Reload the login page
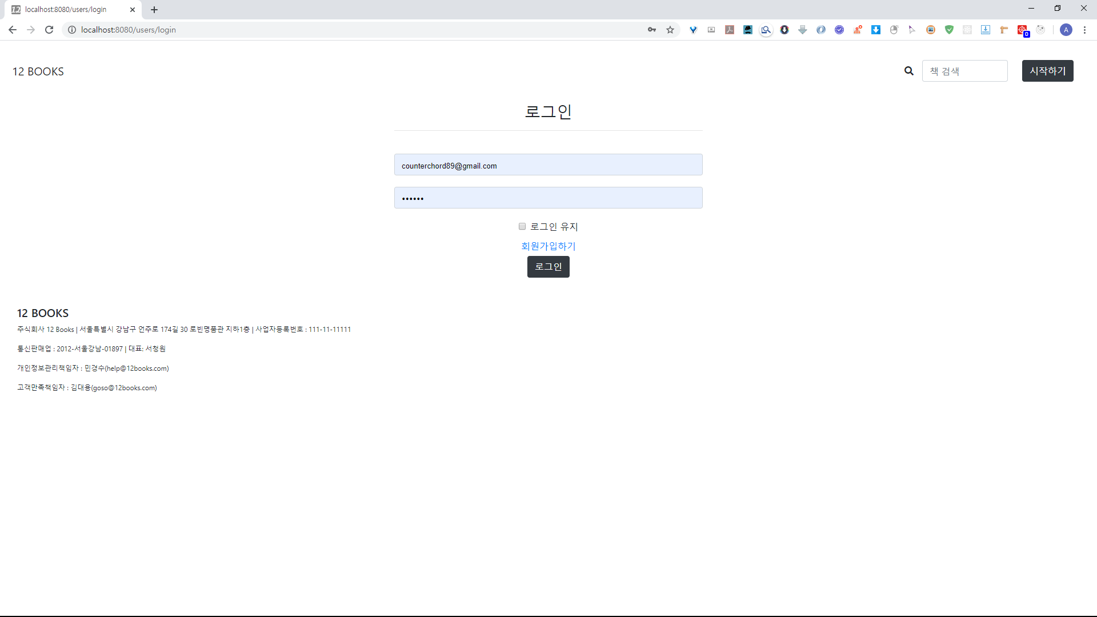 point(49,30)
